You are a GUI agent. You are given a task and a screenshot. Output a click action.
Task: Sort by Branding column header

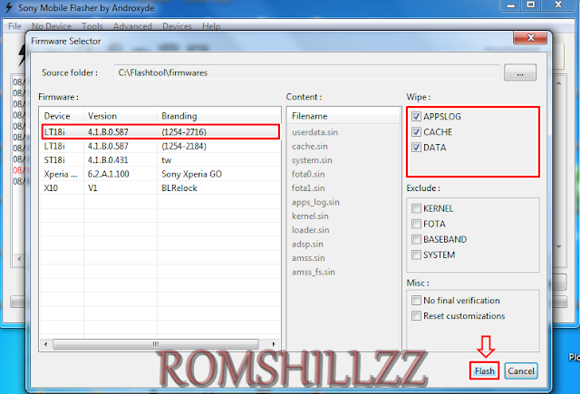(219, 116)
